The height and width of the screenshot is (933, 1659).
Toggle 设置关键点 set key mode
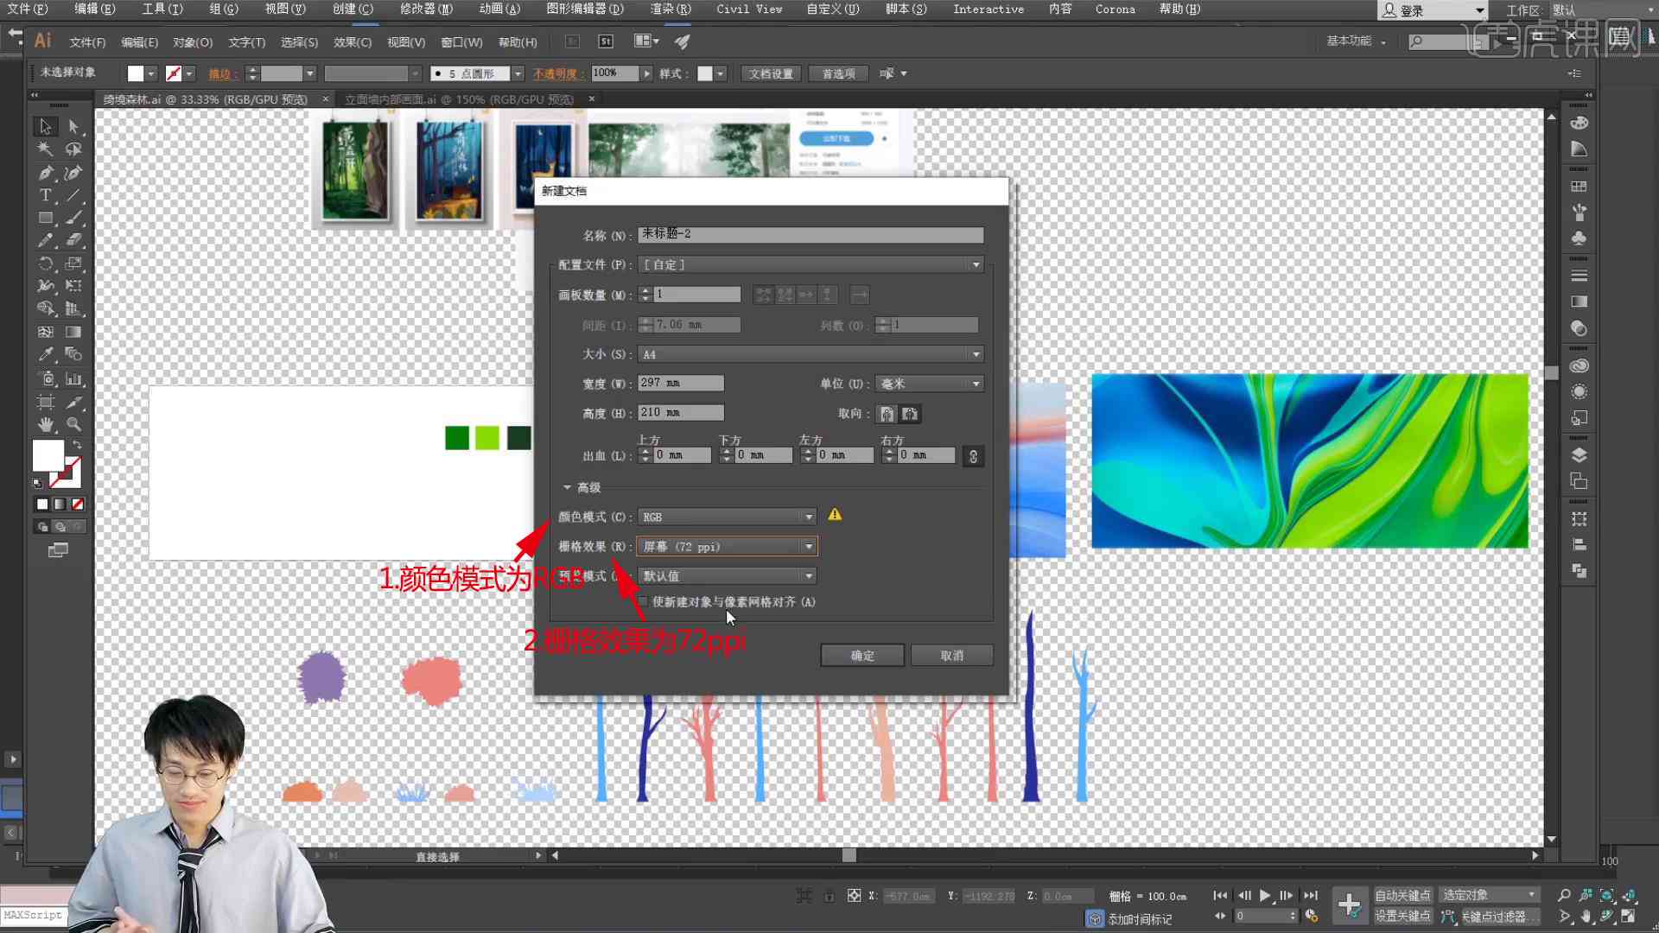(1402, 916)
